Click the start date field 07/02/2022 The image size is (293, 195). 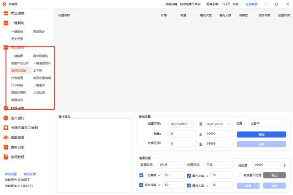pos(183,124)
